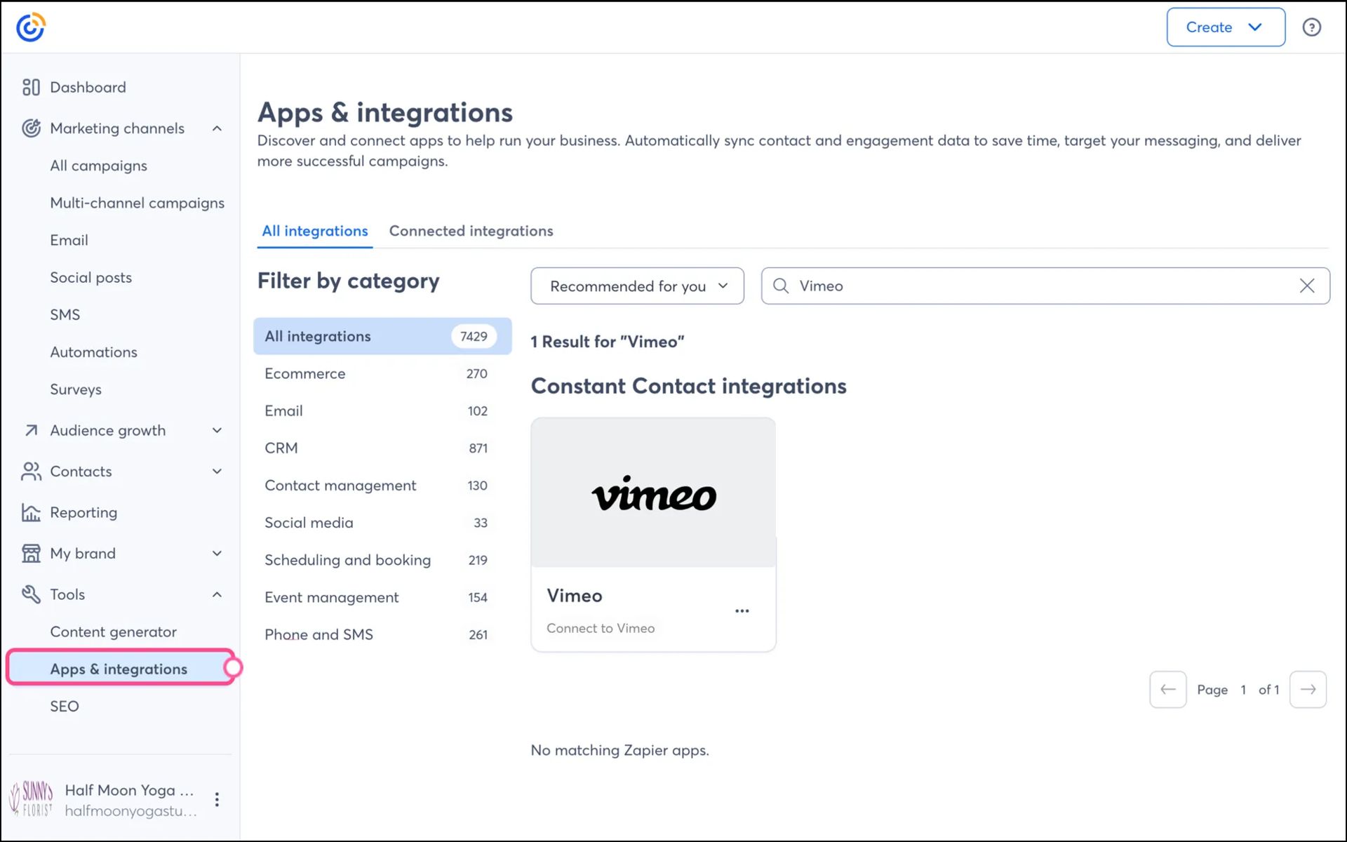Image resolution: width=1347 pixels, height=842 pixels.
Task: Open SMS in sidebar
Action: 65,314
